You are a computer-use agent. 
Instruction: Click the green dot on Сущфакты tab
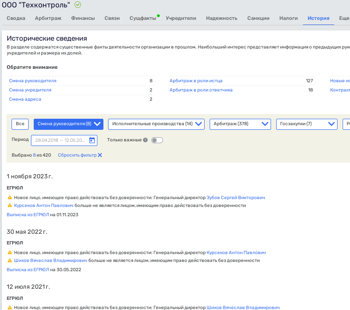[x=158, y=16]
